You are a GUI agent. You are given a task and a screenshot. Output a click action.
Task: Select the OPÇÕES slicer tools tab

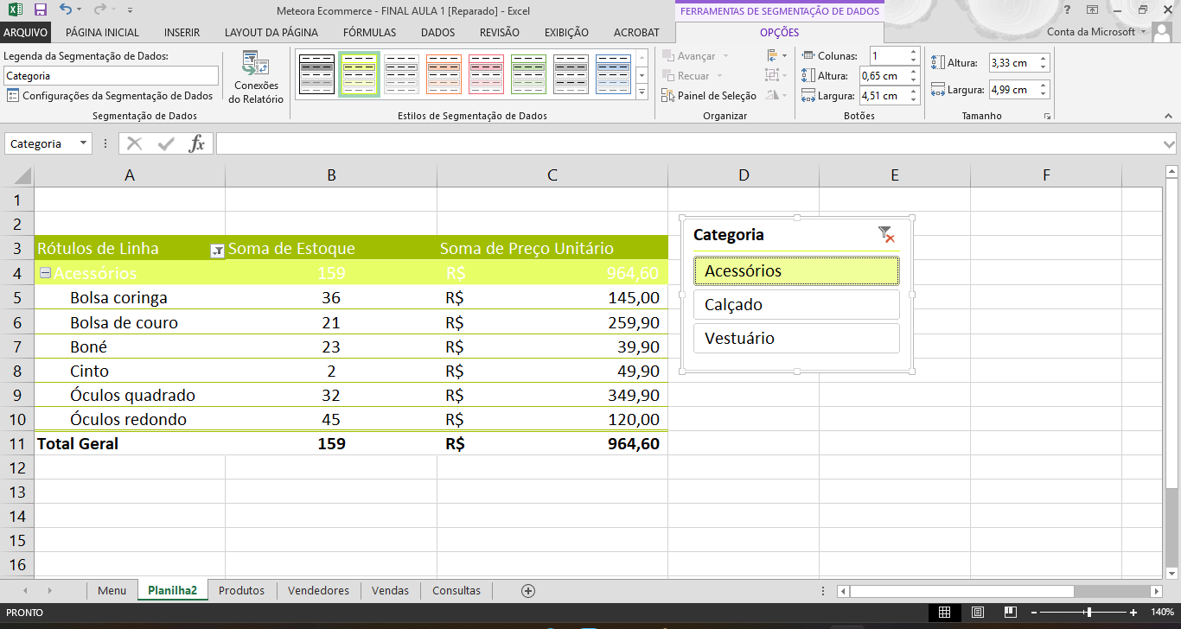(x=779, y=32)
